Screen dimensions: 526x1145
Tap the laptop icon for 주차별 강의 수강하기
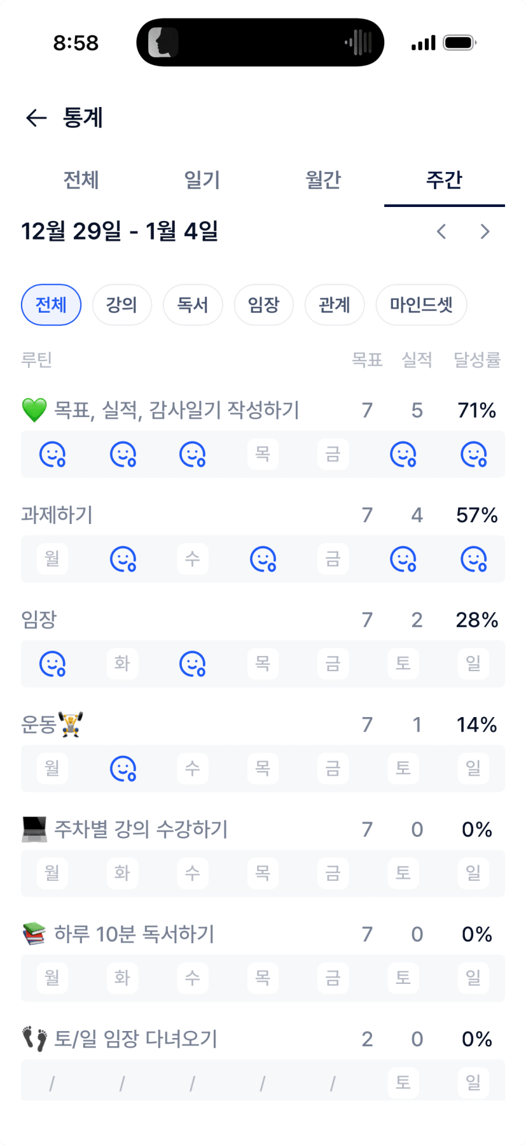[x=34, y=830]
